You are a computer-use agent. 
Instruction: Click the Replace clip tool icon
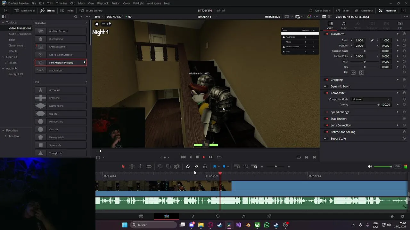tap(177, 166)
